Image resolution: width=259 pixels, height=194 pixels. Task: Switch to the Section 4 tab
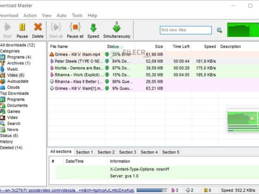coord(149,152)
